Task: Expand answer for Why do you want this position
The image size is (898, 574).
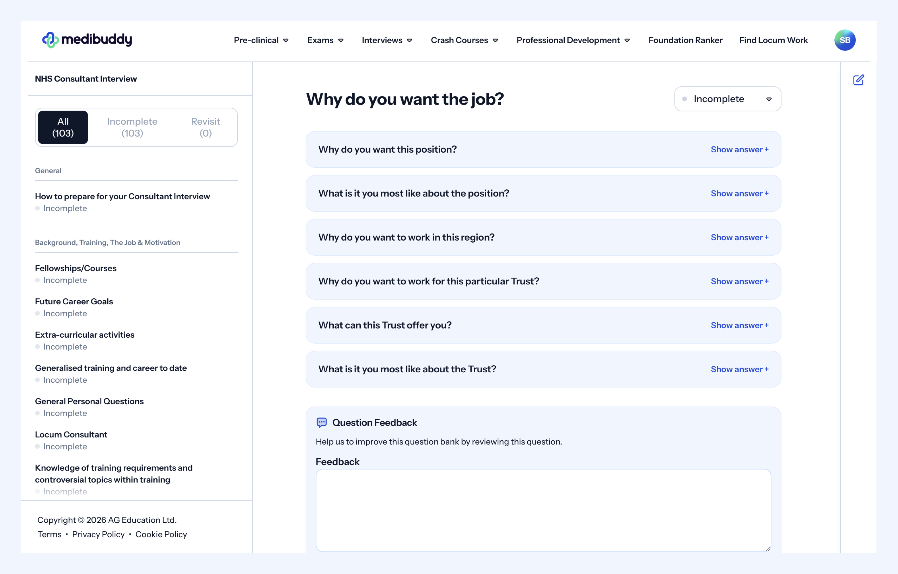Action: (739, 149)
